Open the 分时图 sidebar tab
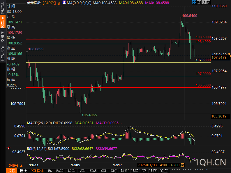This screenshot has height=173, width=231. coord(3,8)
